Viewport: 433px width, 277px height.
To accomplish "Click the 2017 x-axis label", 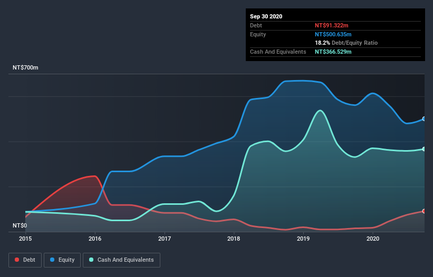I will point(165,239).
